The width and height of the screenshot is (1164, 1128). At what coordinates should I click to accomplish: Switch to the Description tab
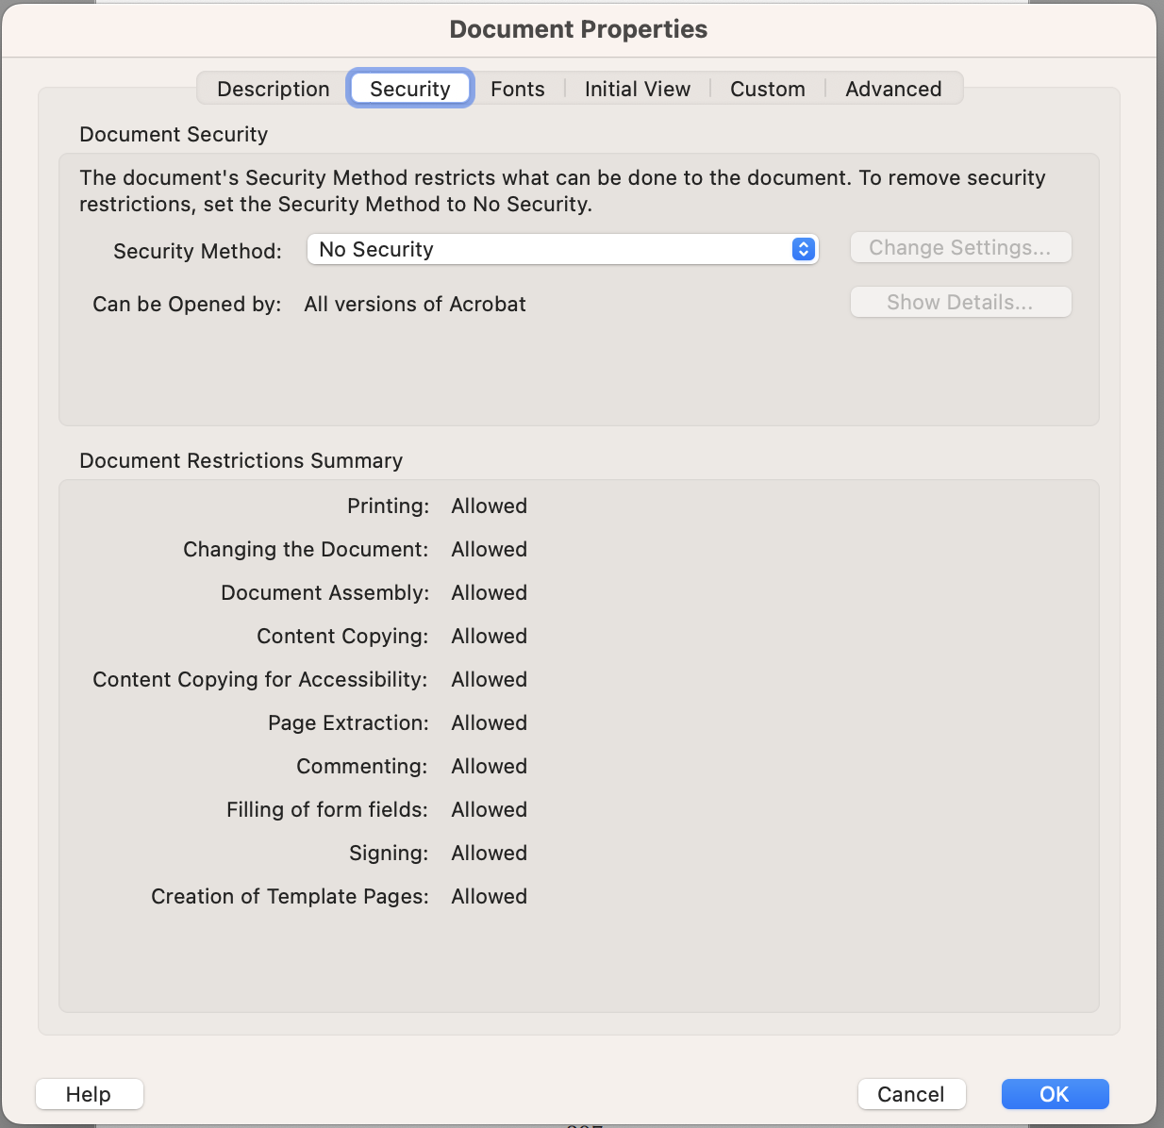(273, 89)
